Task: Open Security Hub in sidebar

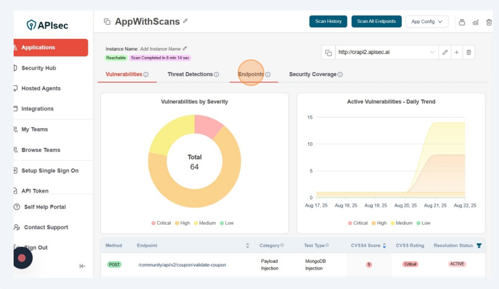Action: (x=44, y=68)
